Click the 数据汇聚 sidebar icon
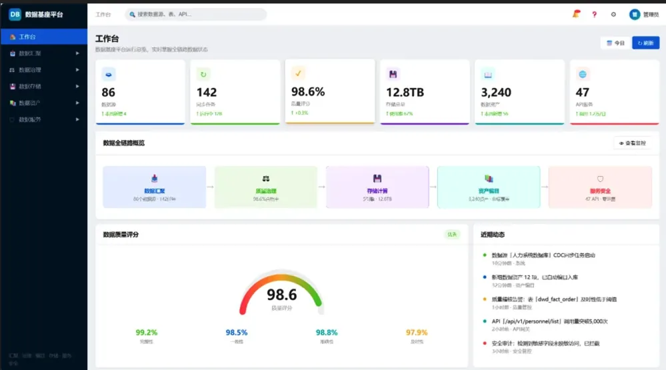 (12, 53)
